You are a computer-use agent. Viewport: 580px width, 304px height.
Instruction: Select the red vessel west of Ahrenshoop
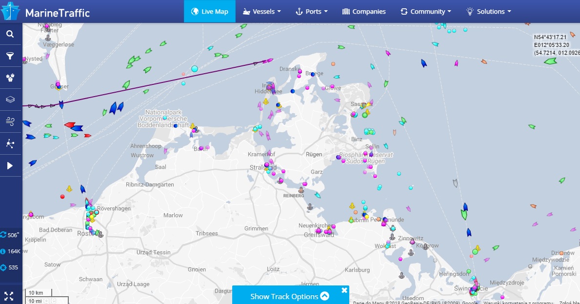click(x=70, y=125)
